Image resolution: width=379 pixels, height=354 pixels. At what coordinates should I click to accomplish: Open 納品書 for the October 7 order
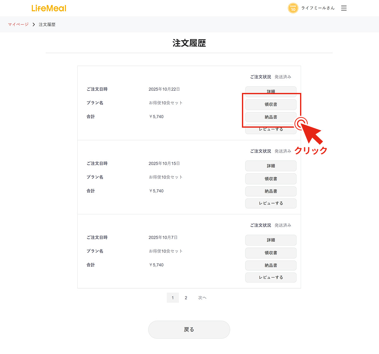[x=271, y=265]
